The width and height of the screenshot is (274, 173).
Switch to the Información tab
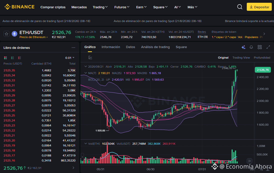(x=111, y=47)
